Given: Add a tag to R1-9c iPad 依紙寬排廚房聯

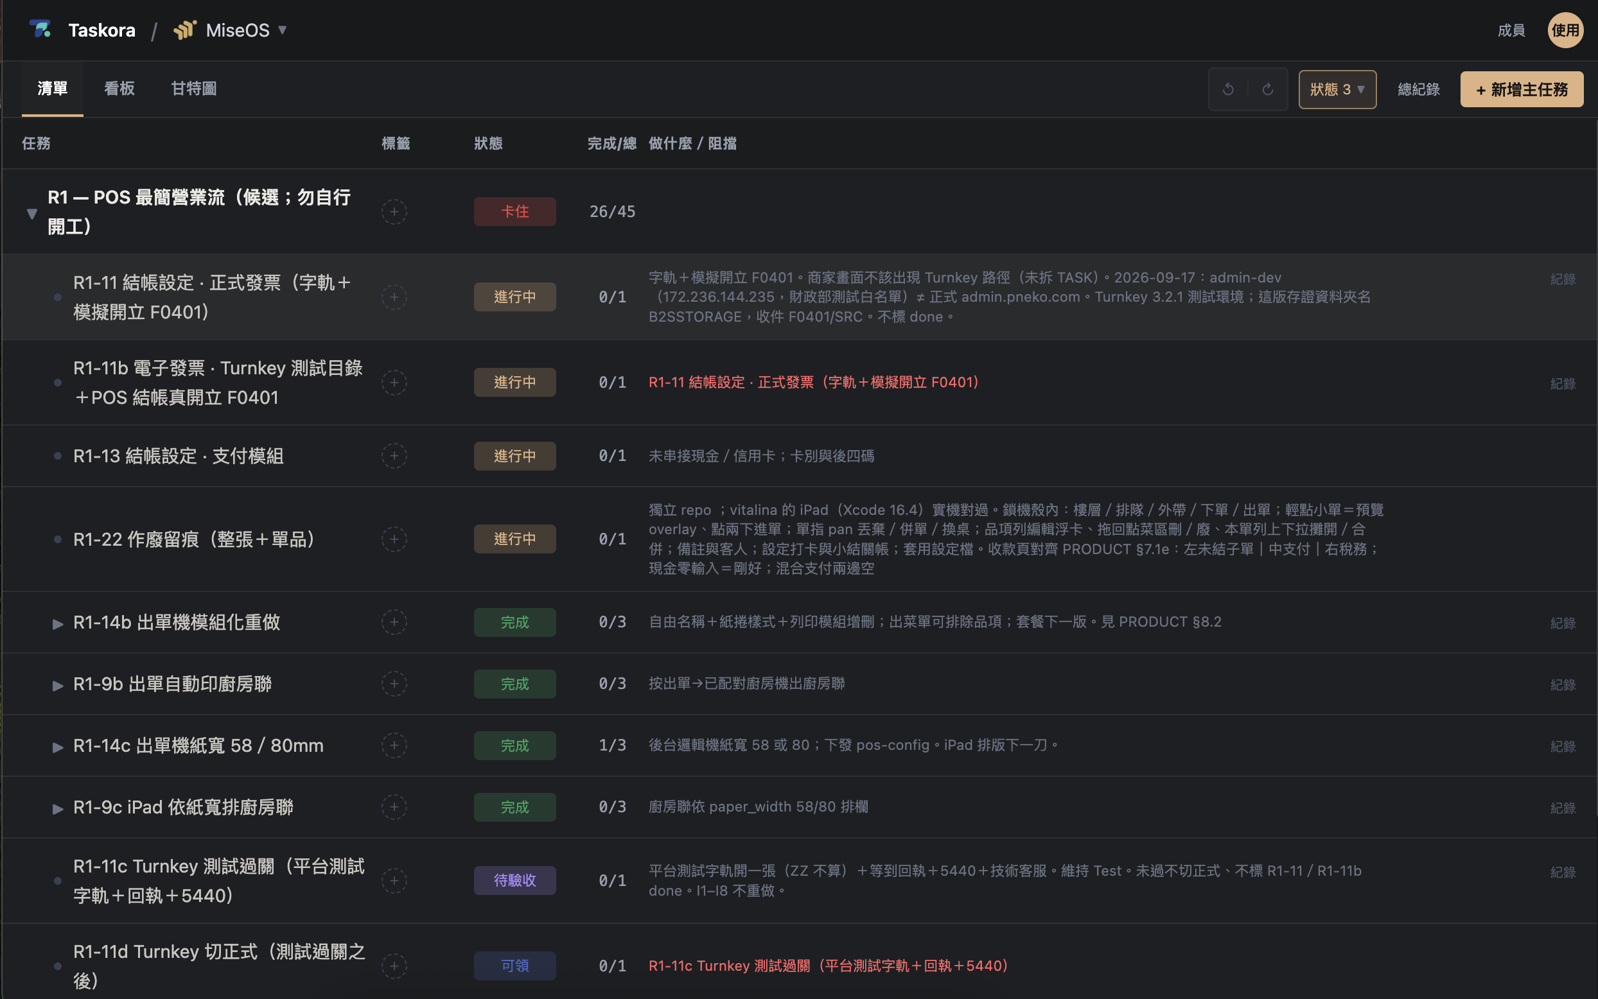Looking at the screenshot, I should pyautogui.click(x=394, y=807).
